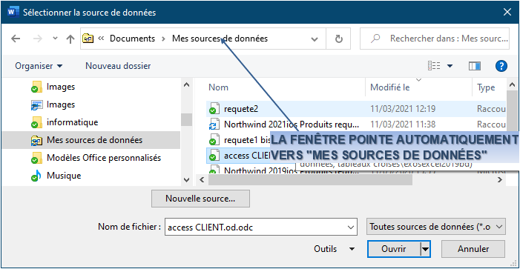Go forward with the right arrow

tap(38, 39)
